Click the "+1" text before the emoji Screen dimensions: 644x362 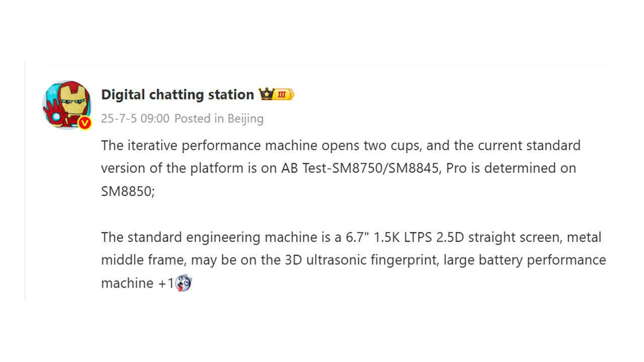coord(166,284)
